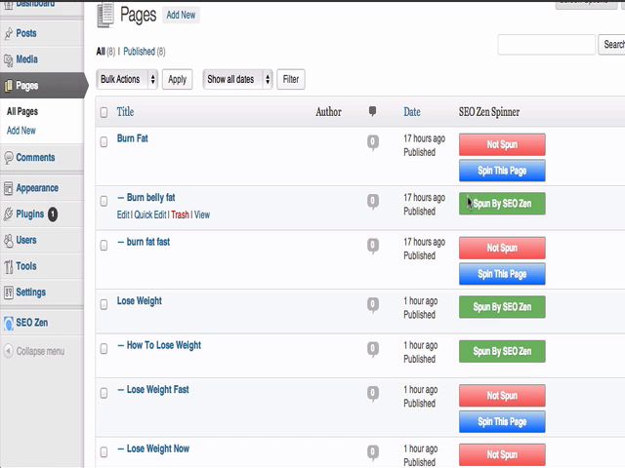The height and width of the screenshot is (468, 625).
Task: Click Quick Edit link under Burn belly fat
Action: tap(149, 214)
